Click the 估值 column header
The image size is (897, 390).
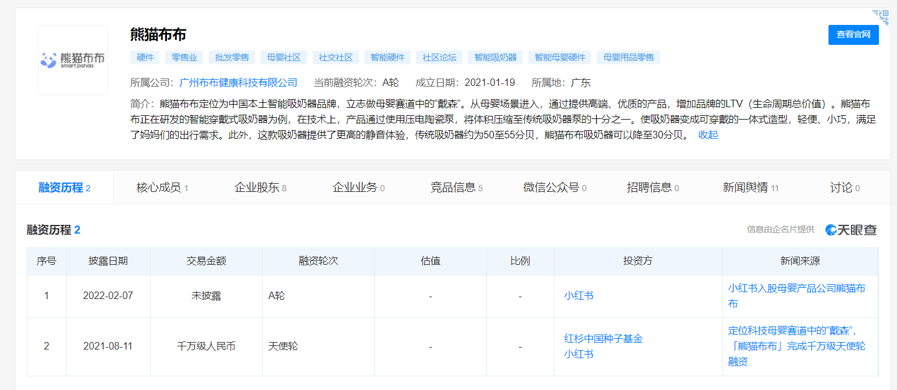[430, 261]
